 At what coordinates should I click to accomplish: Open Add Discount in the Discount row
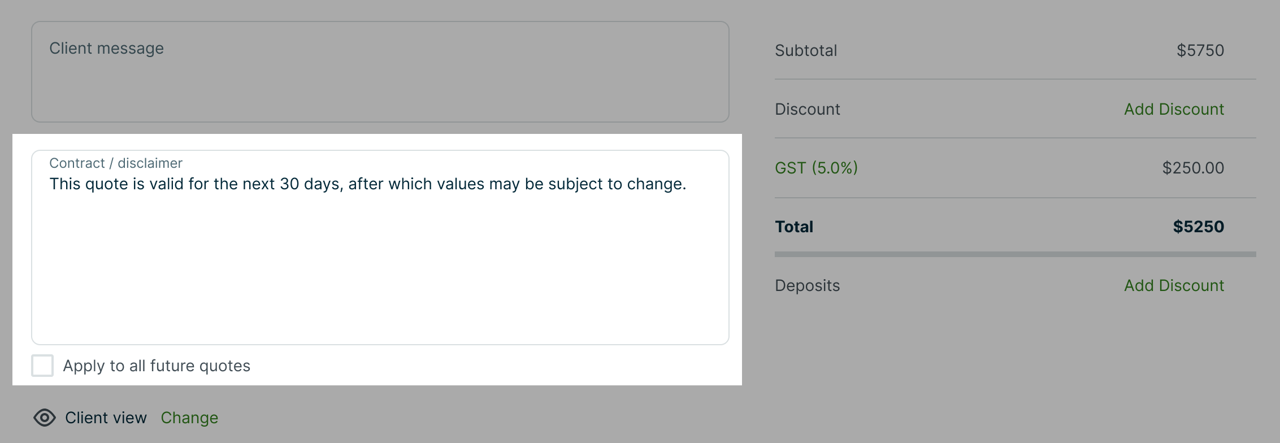click(1174, 109)
